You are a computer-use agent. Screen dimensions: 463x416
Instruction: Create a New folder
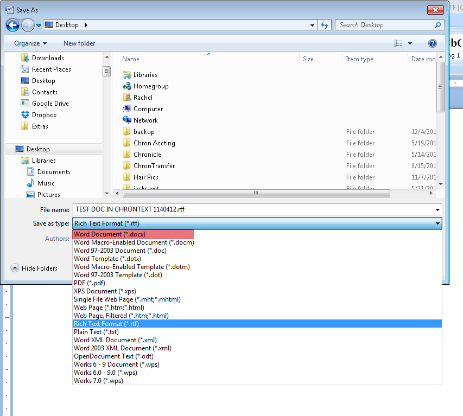click(x=79, y=43)
